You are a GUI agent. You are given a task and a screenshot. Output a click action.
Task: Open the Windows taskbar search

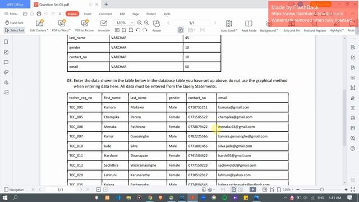(x=15, y=198)
